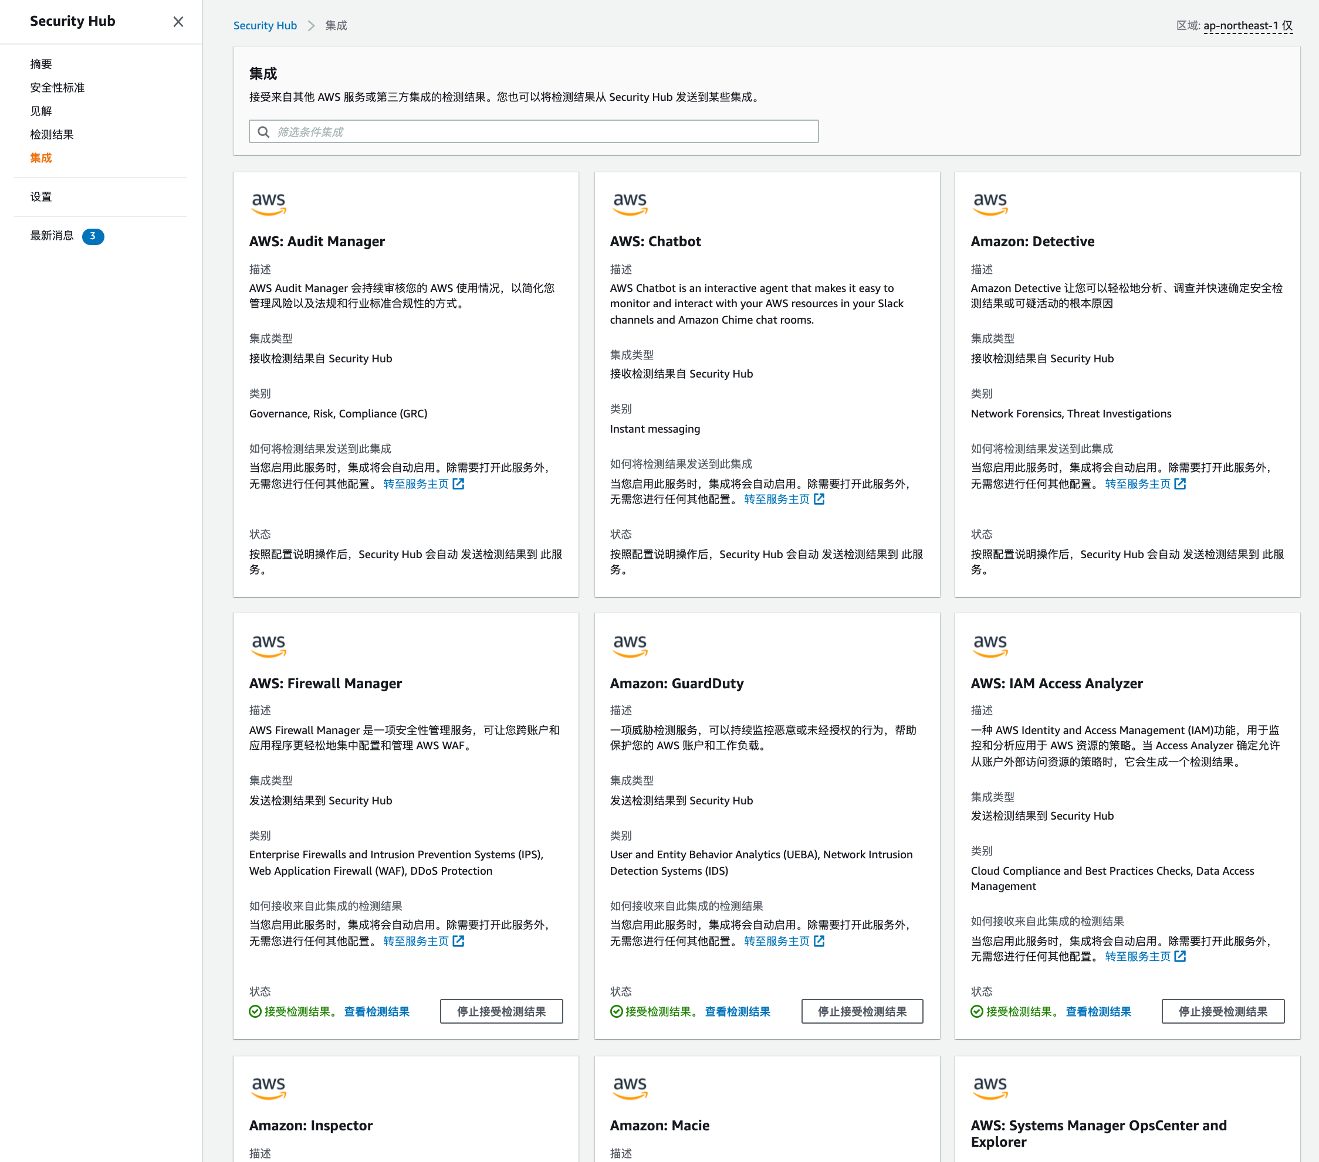Go to 安全性标准 in sidebar
Viewport: 1319px width, 1162px height.
coord(57,88)
